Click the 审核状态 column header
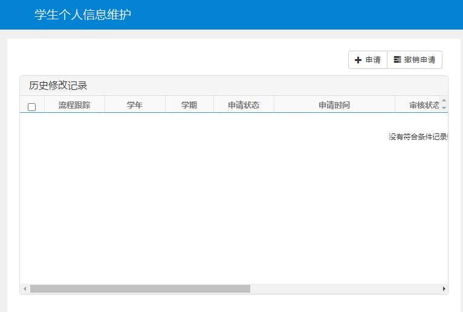Screen dimensions: 463x312 pyautogui.click(x=424, y=105)
